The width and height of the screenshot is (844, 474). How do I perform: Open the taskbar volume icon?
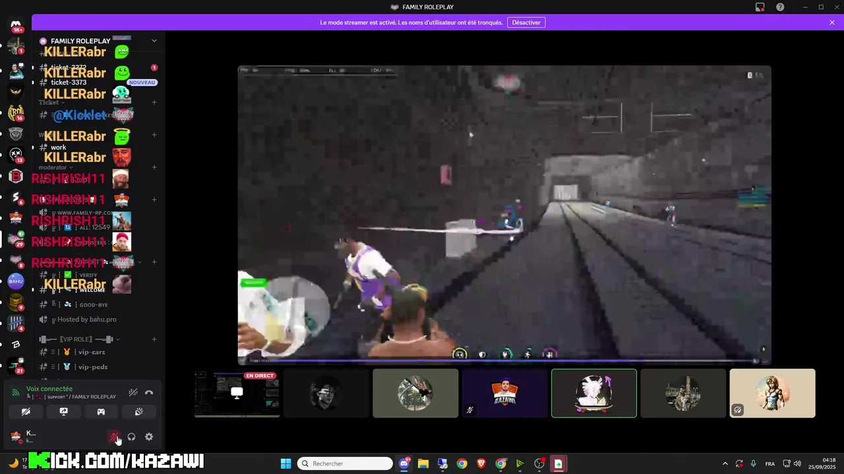tap(797, 463)
